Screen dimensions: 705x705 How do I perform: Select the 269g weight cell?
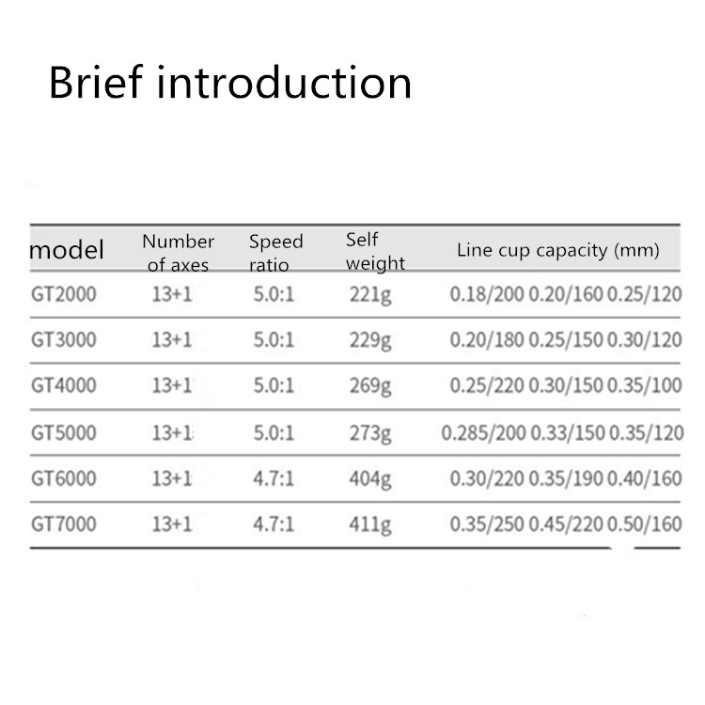click(368, 386)
